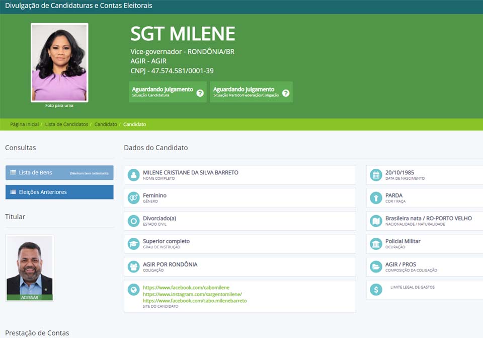This screenshot has width=483, height=338.
Task: Click the Titular candidate photo with ACESSAR
Action: point(29,267)
